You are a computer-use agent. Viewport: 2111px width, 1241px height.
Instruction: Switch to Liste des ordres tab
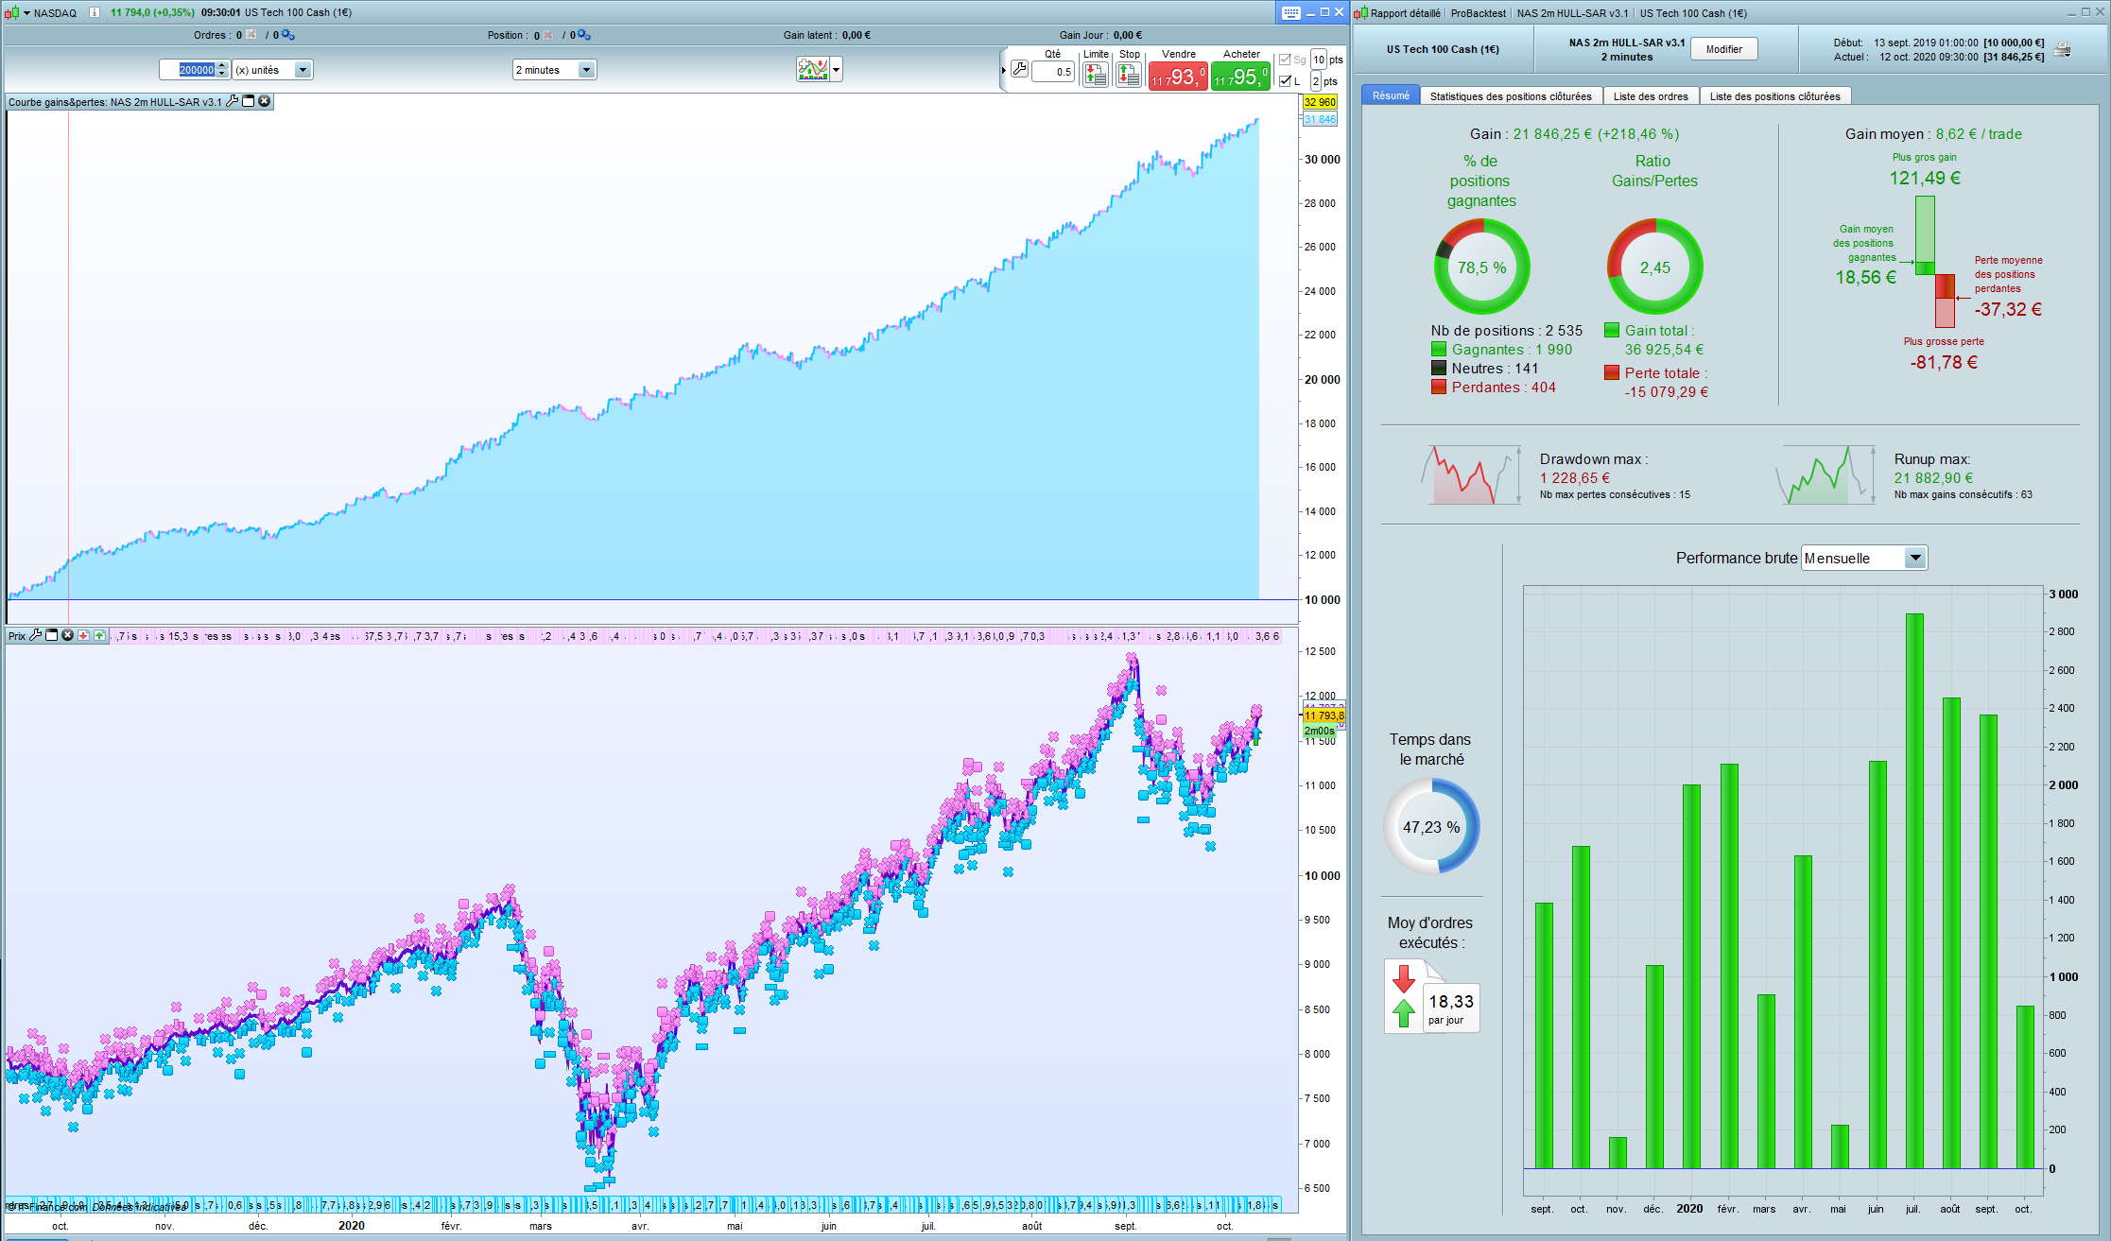click(1650, 96)
